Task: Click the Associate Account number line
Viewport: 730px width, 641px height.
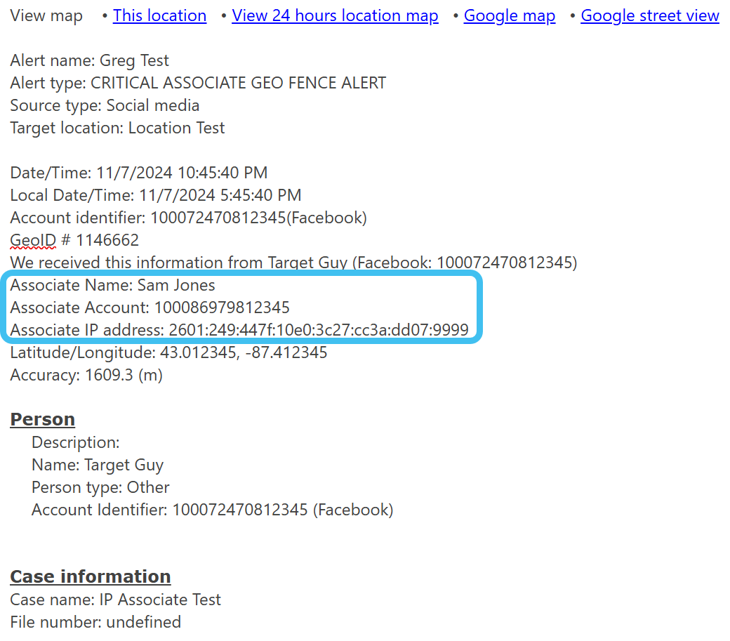Action: tap(150, 308)
